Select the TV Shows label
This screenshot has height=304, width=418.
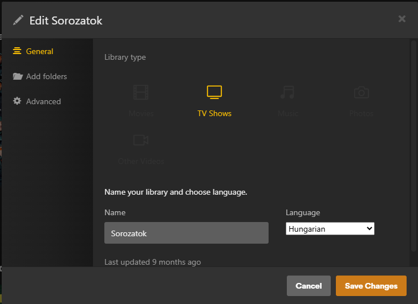coord(214,113)
